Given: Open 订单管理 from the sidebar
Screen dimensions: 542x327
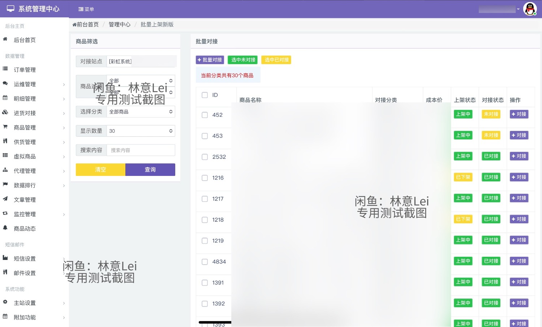Looking at the screenshot, I should pyautogui.click(x=25, y=70).
